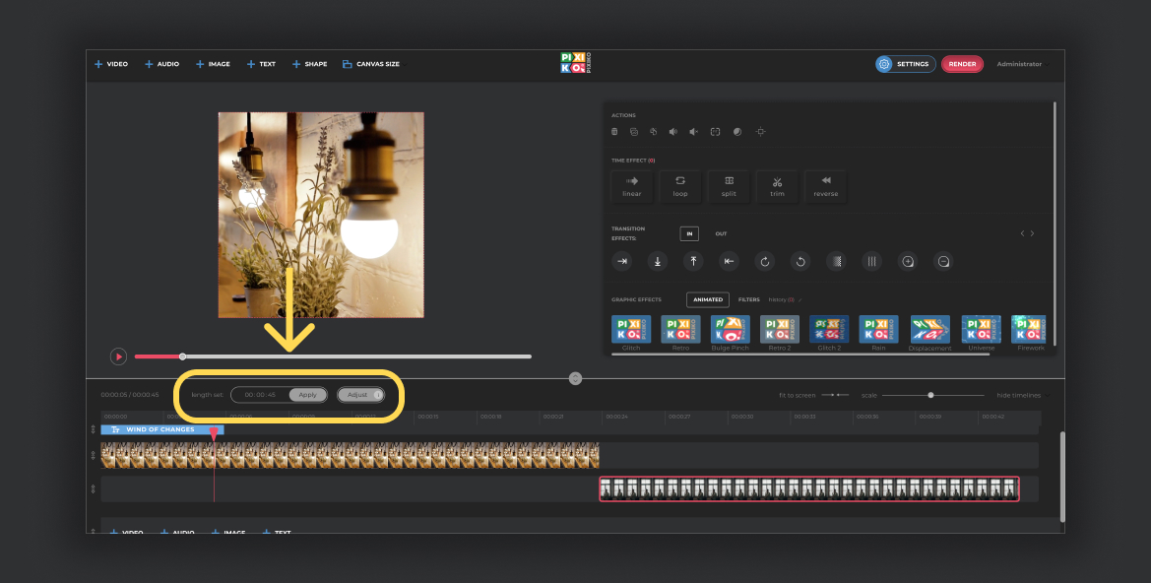Image resolution: width=1151 pixels, height=583 pixels.
Task: Click the Adjust length button
Action: (x=360, y=395)
